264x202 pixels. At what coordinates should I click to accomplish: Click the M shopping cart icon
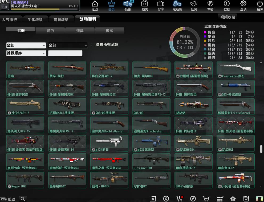(x=206, y=199)
